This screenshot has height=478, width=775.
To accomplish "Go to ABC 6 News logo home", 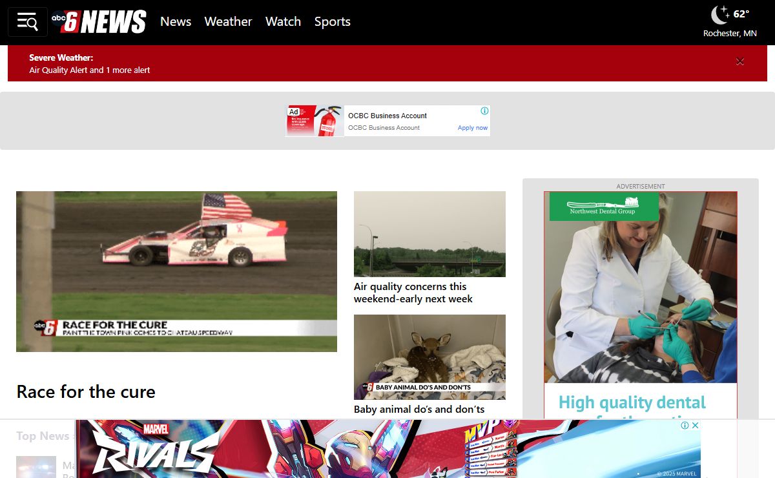I will pos(99,21).
